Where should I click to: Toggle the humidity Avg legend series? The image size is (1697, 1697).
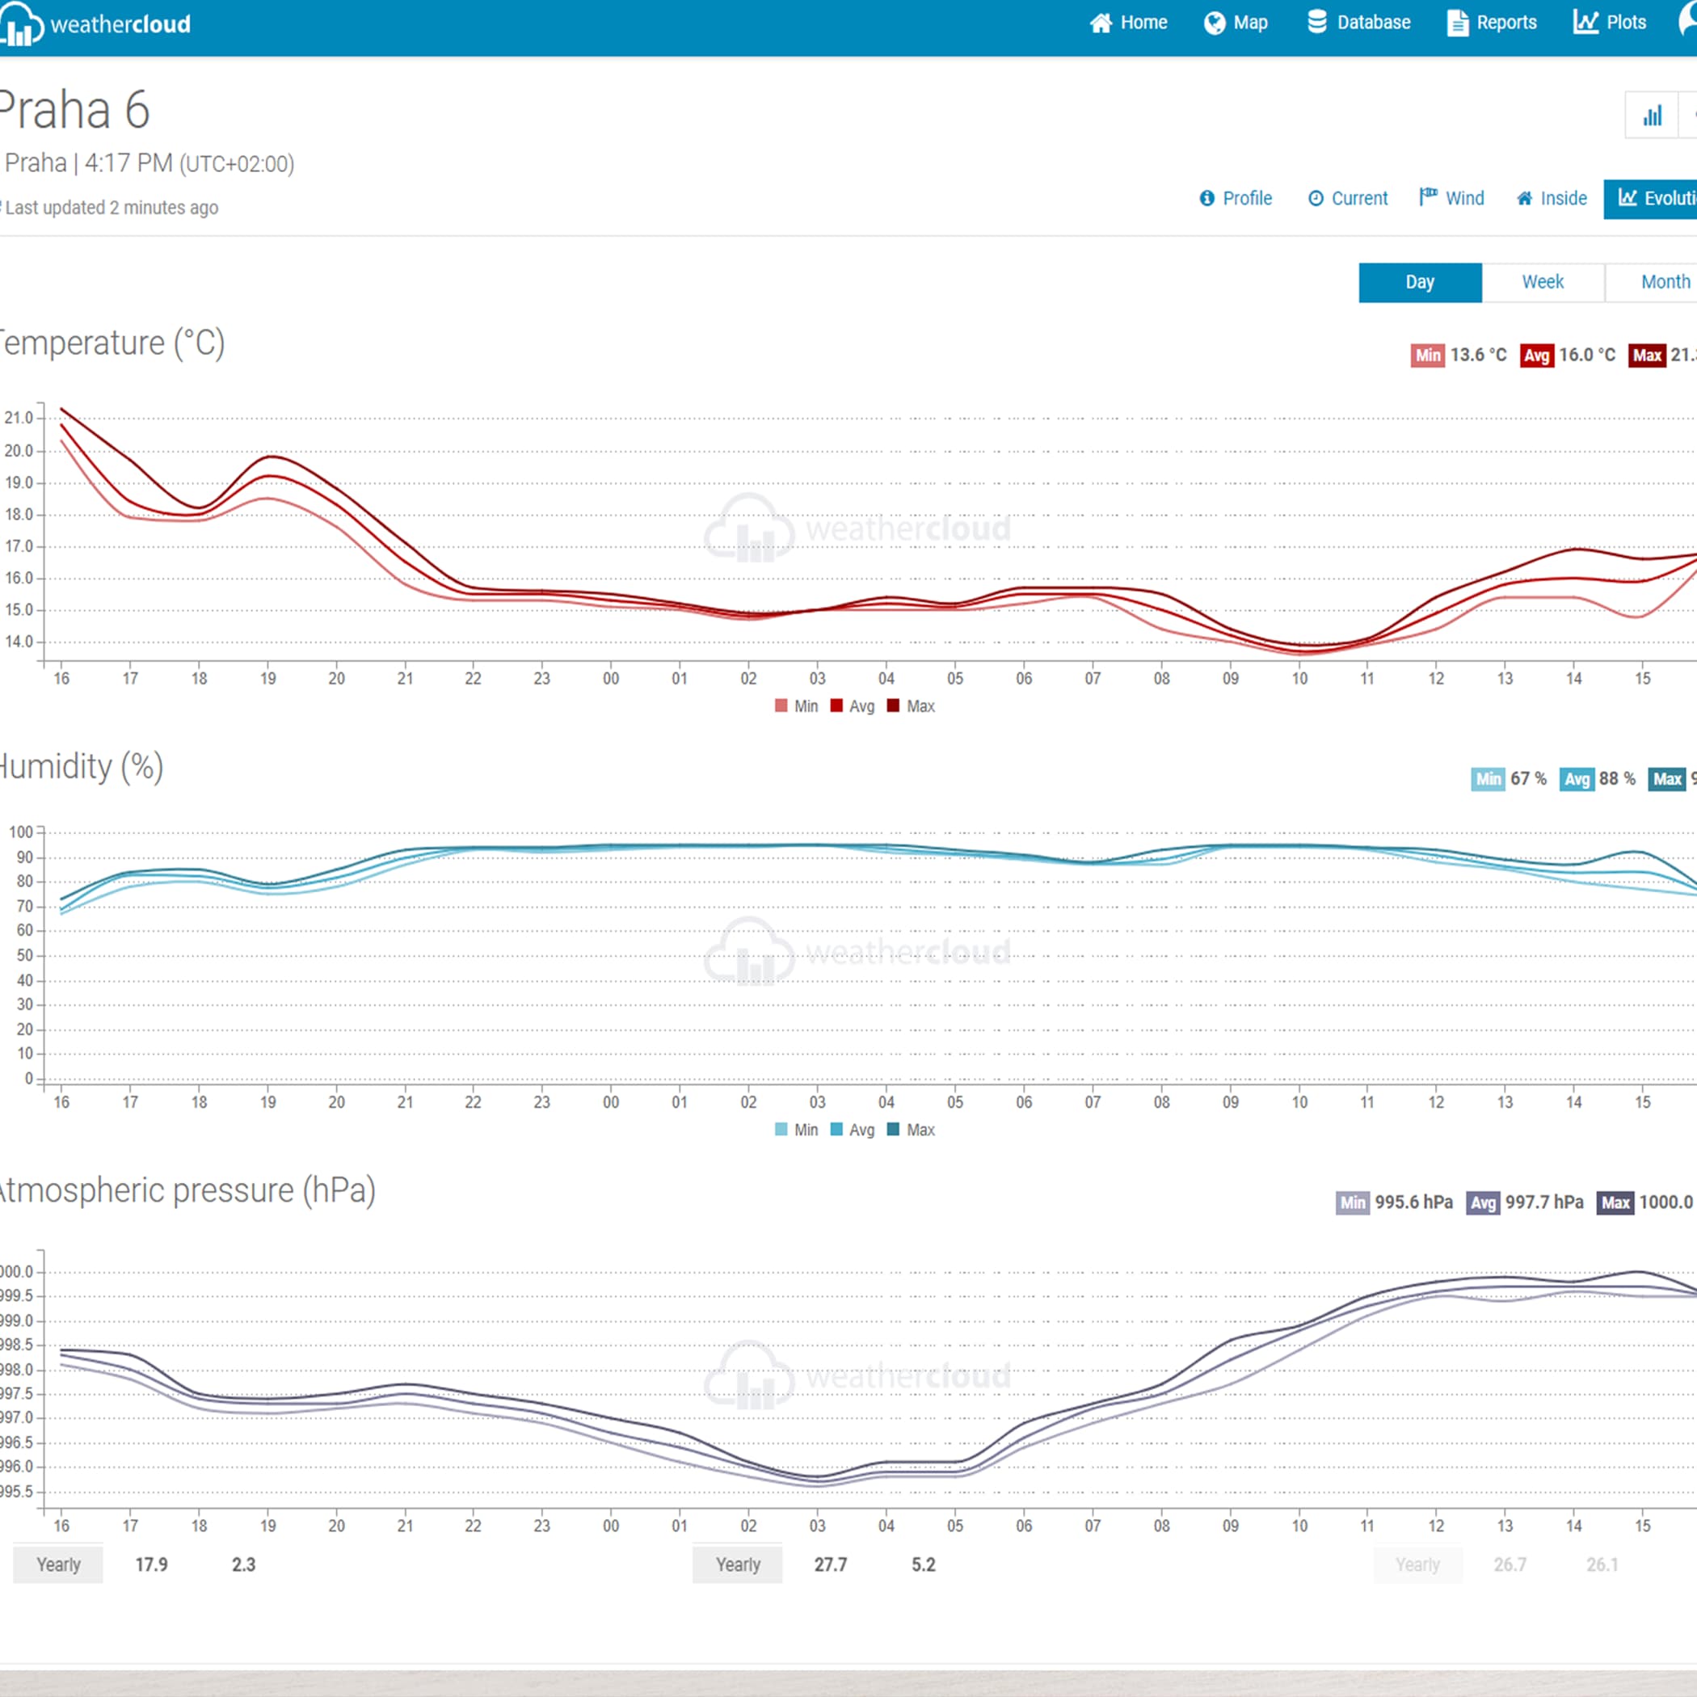[852, 1130]
